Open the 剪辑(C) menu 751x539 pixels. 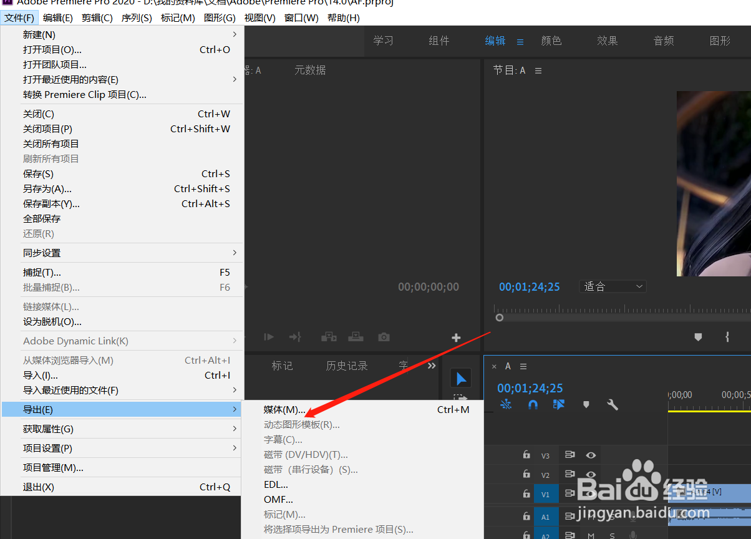coord(97,17)
